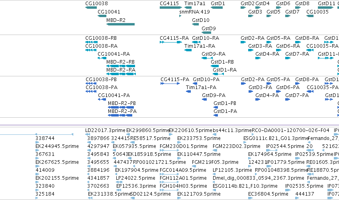This screenshot has height=200, width=339.
Task: Select the GstD1-PA protein label
Action: (x=225, y=112)
